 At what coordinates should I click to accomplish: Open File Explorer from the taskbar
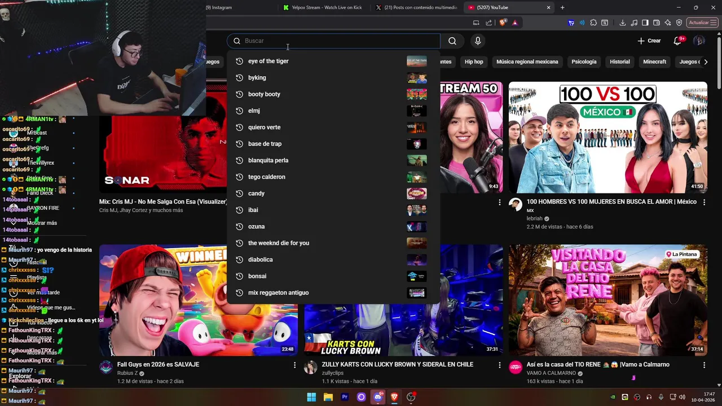click(x=328, y=397)
